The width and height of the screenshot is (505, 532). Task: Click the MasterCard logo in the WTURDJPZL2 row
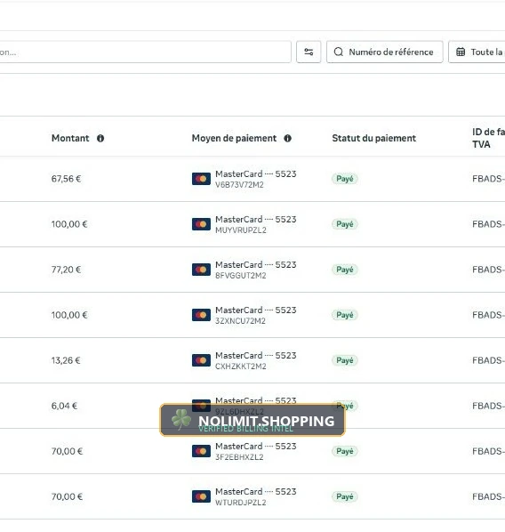tap(201, 496)
